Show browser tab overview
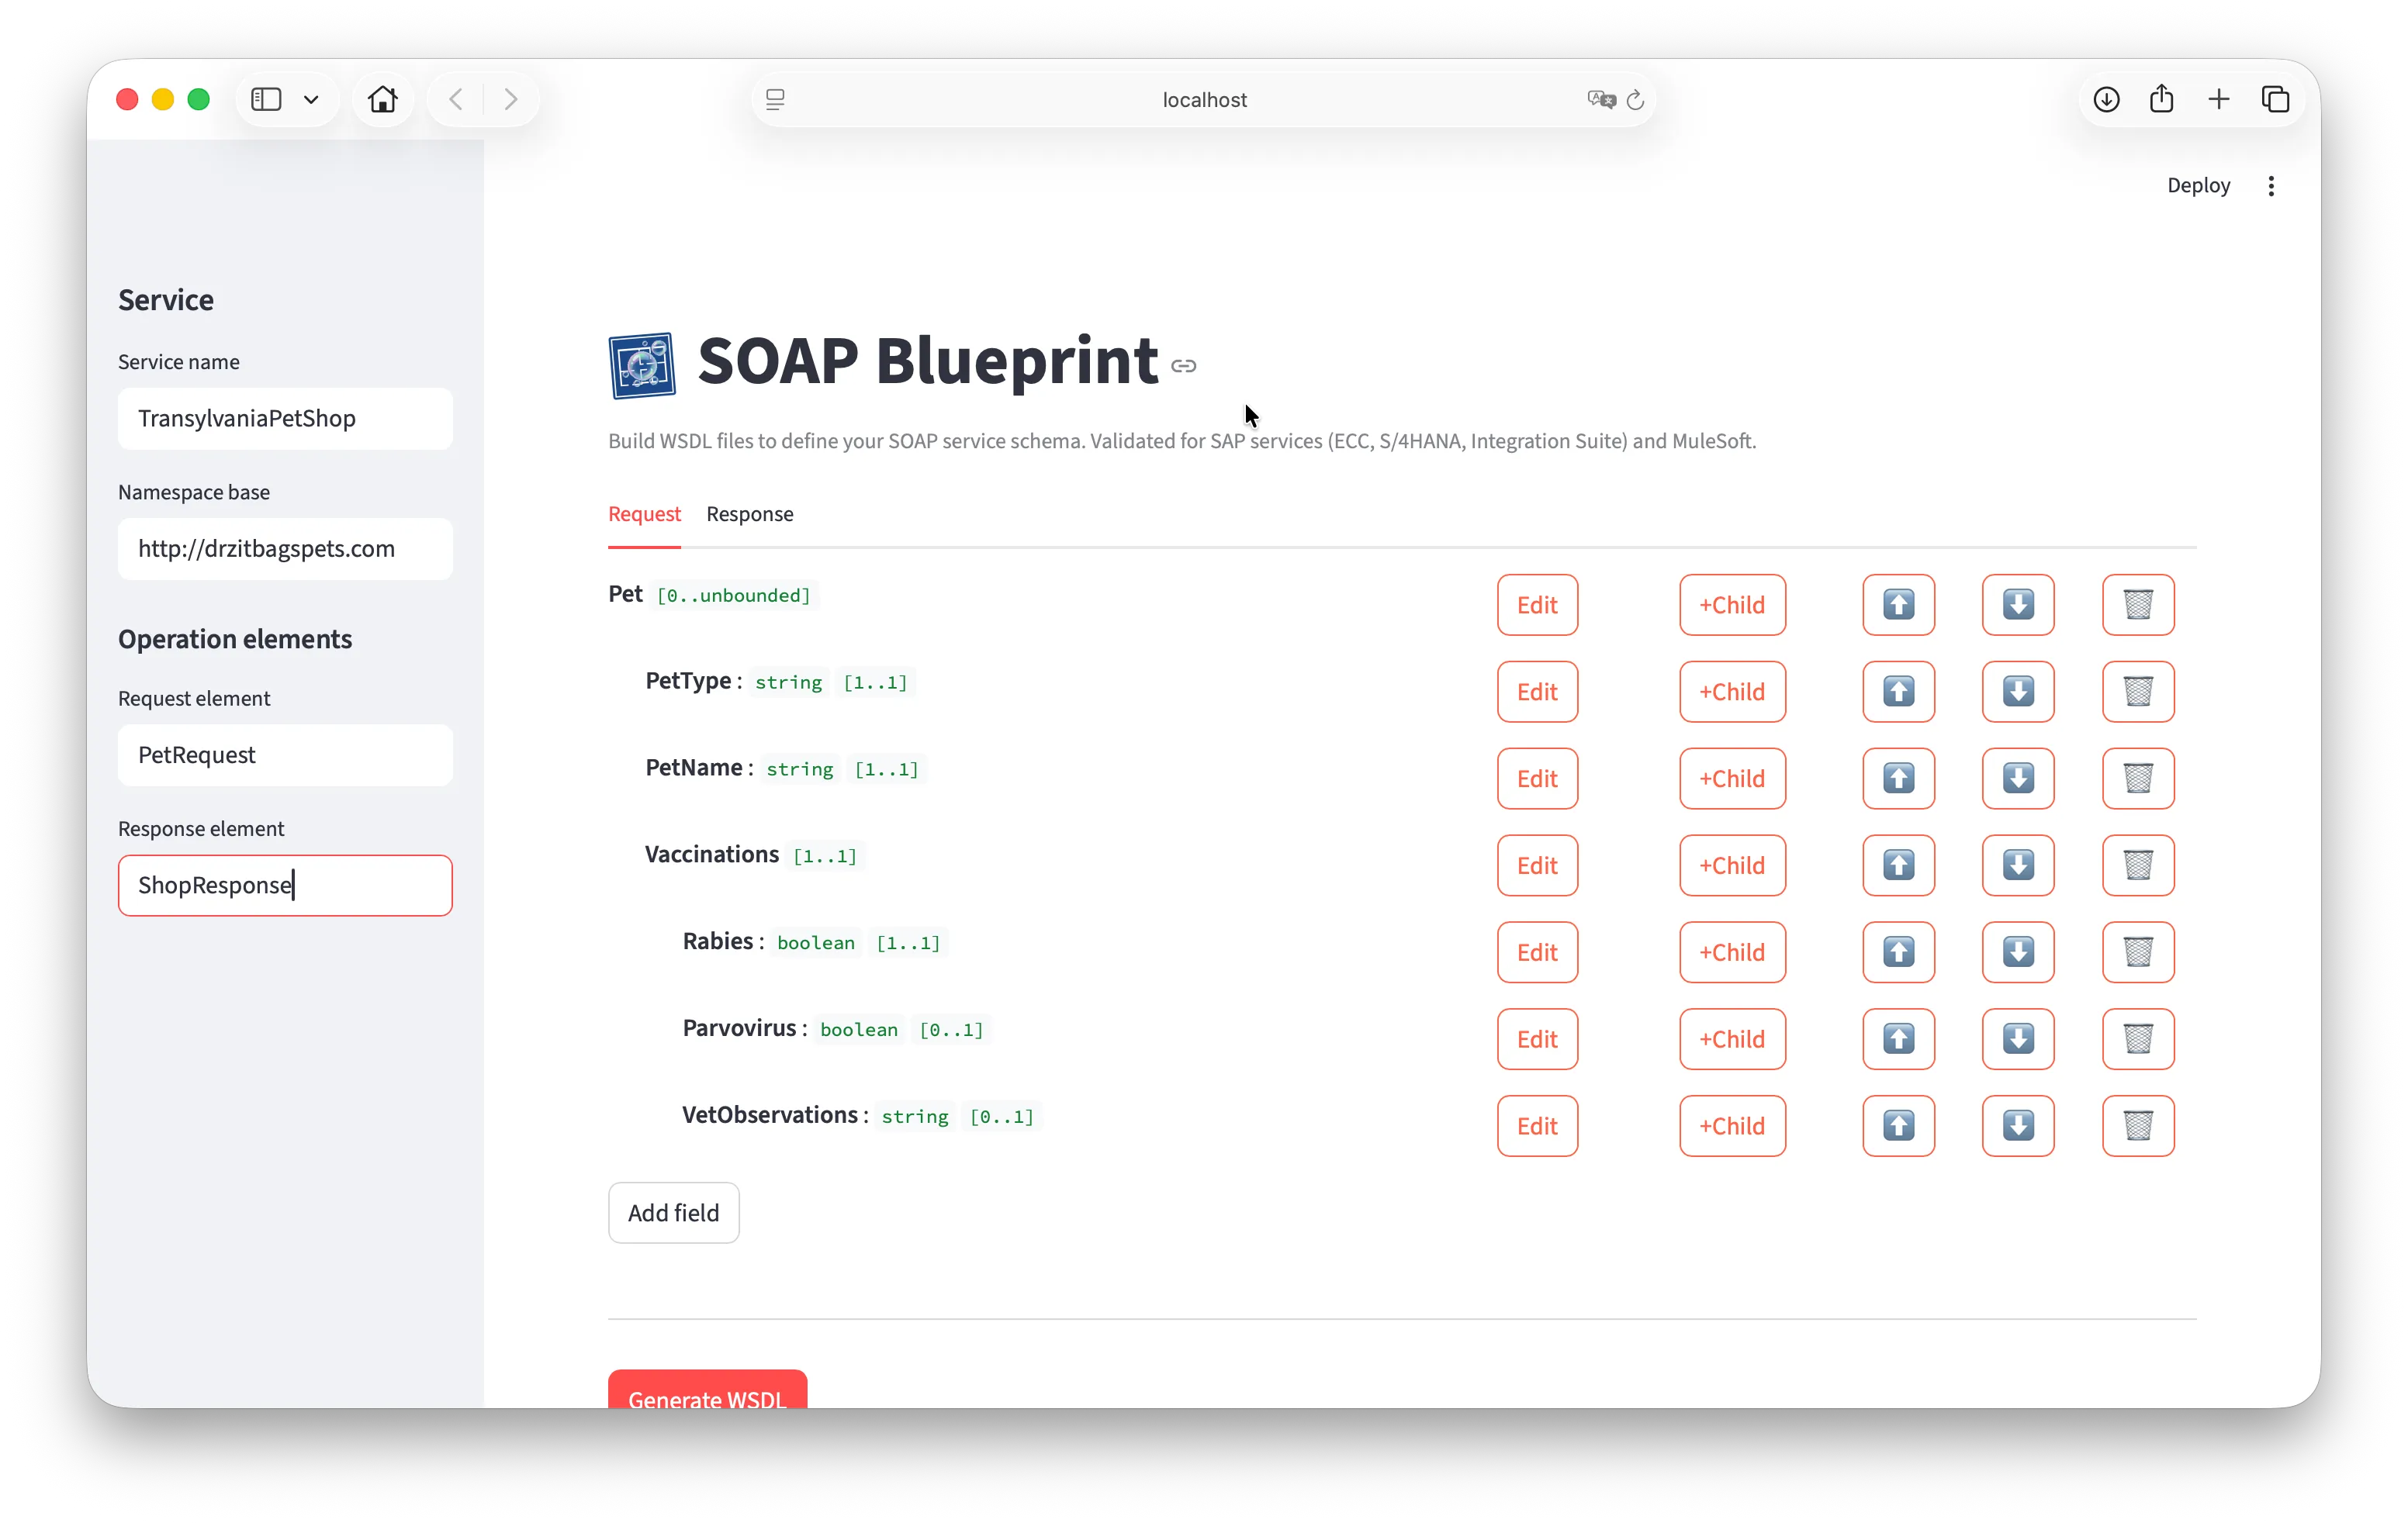 tap(2275, 99)
